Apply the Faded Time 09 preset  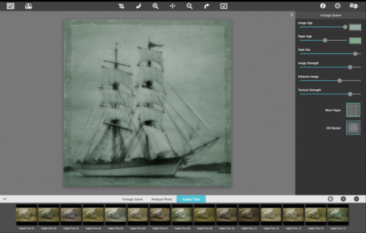(x=205, y=215)
